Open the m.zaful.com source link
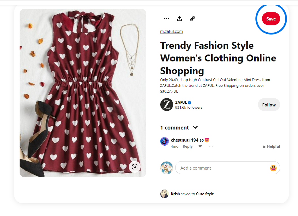The width and height of the screenshot is (298, 216). (x=171, y=31)
